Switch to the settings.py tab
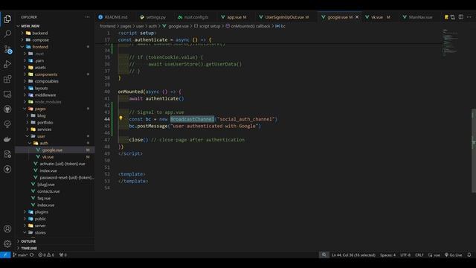 pyautogui.click(x=155, y=17)
